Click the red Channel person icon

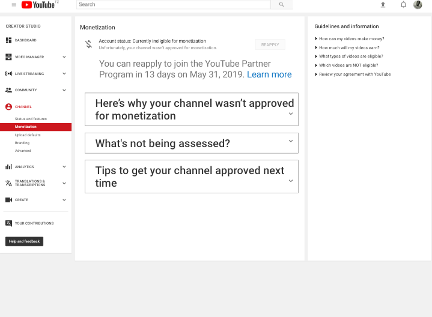8,107
